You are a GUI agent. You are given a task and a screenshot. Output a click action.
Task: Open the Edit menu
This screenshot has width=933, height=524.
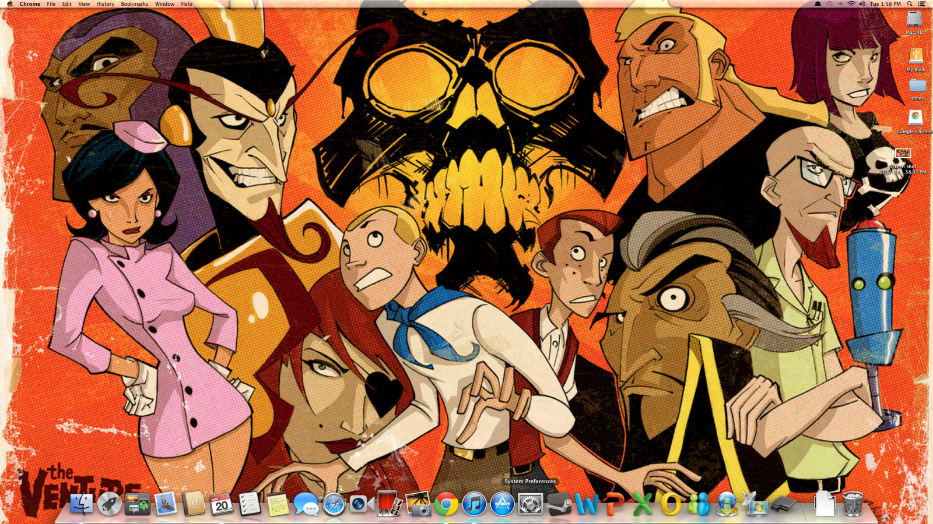click(x=67, y=3)
